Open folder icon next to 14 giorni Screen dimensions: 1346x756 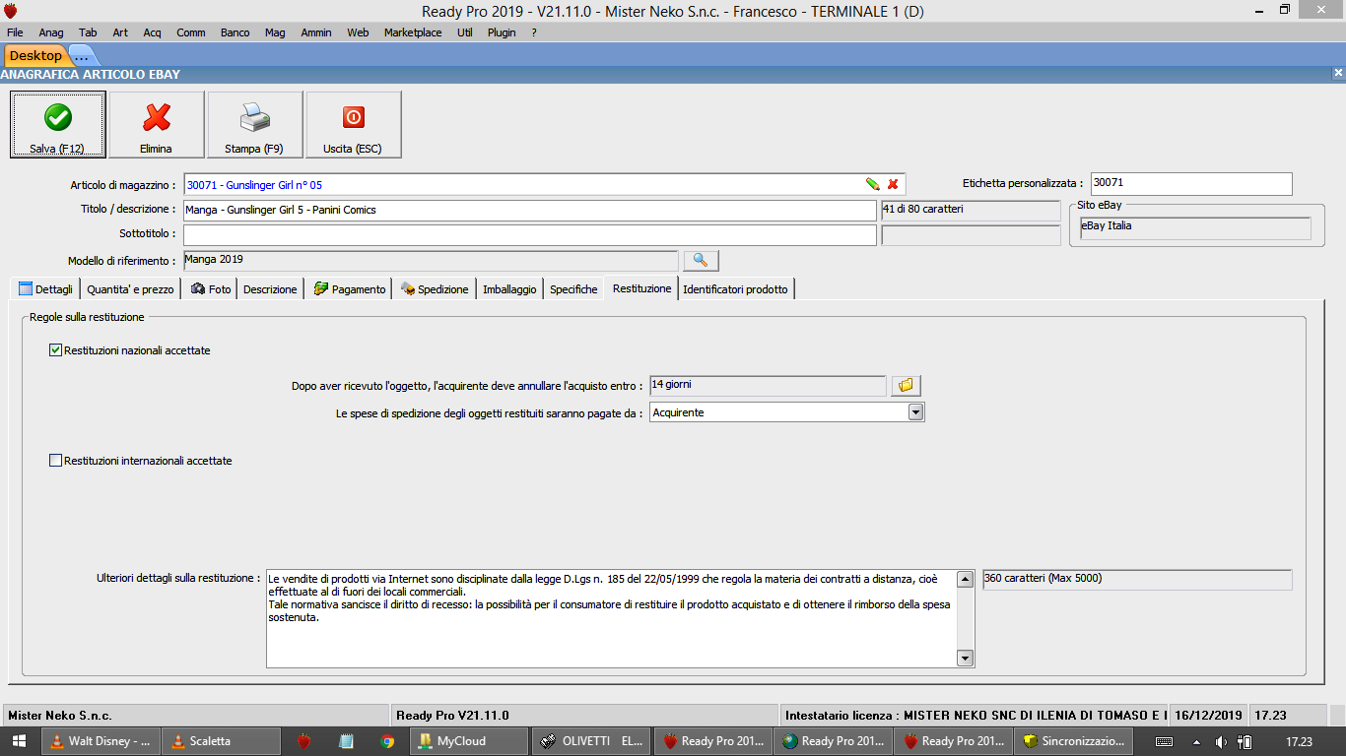[907, 385]
